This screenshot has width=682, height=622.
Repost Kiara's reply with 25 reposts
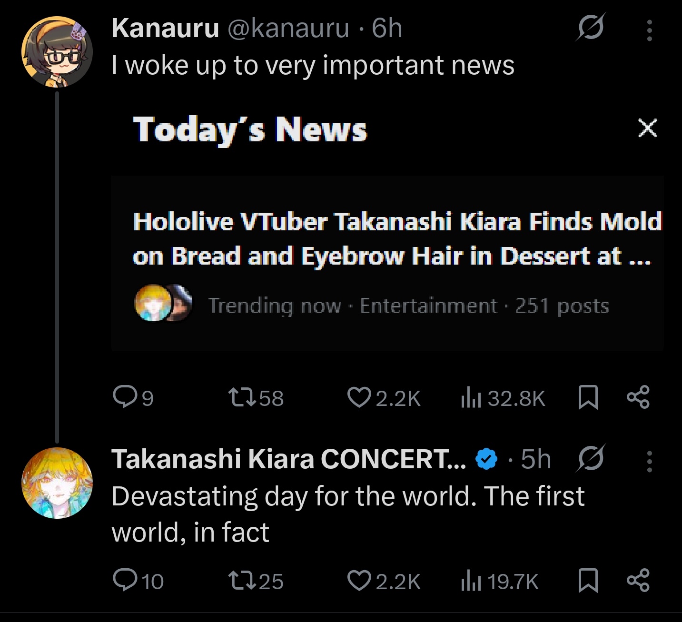pyautogui.click(x=256, y=581)
